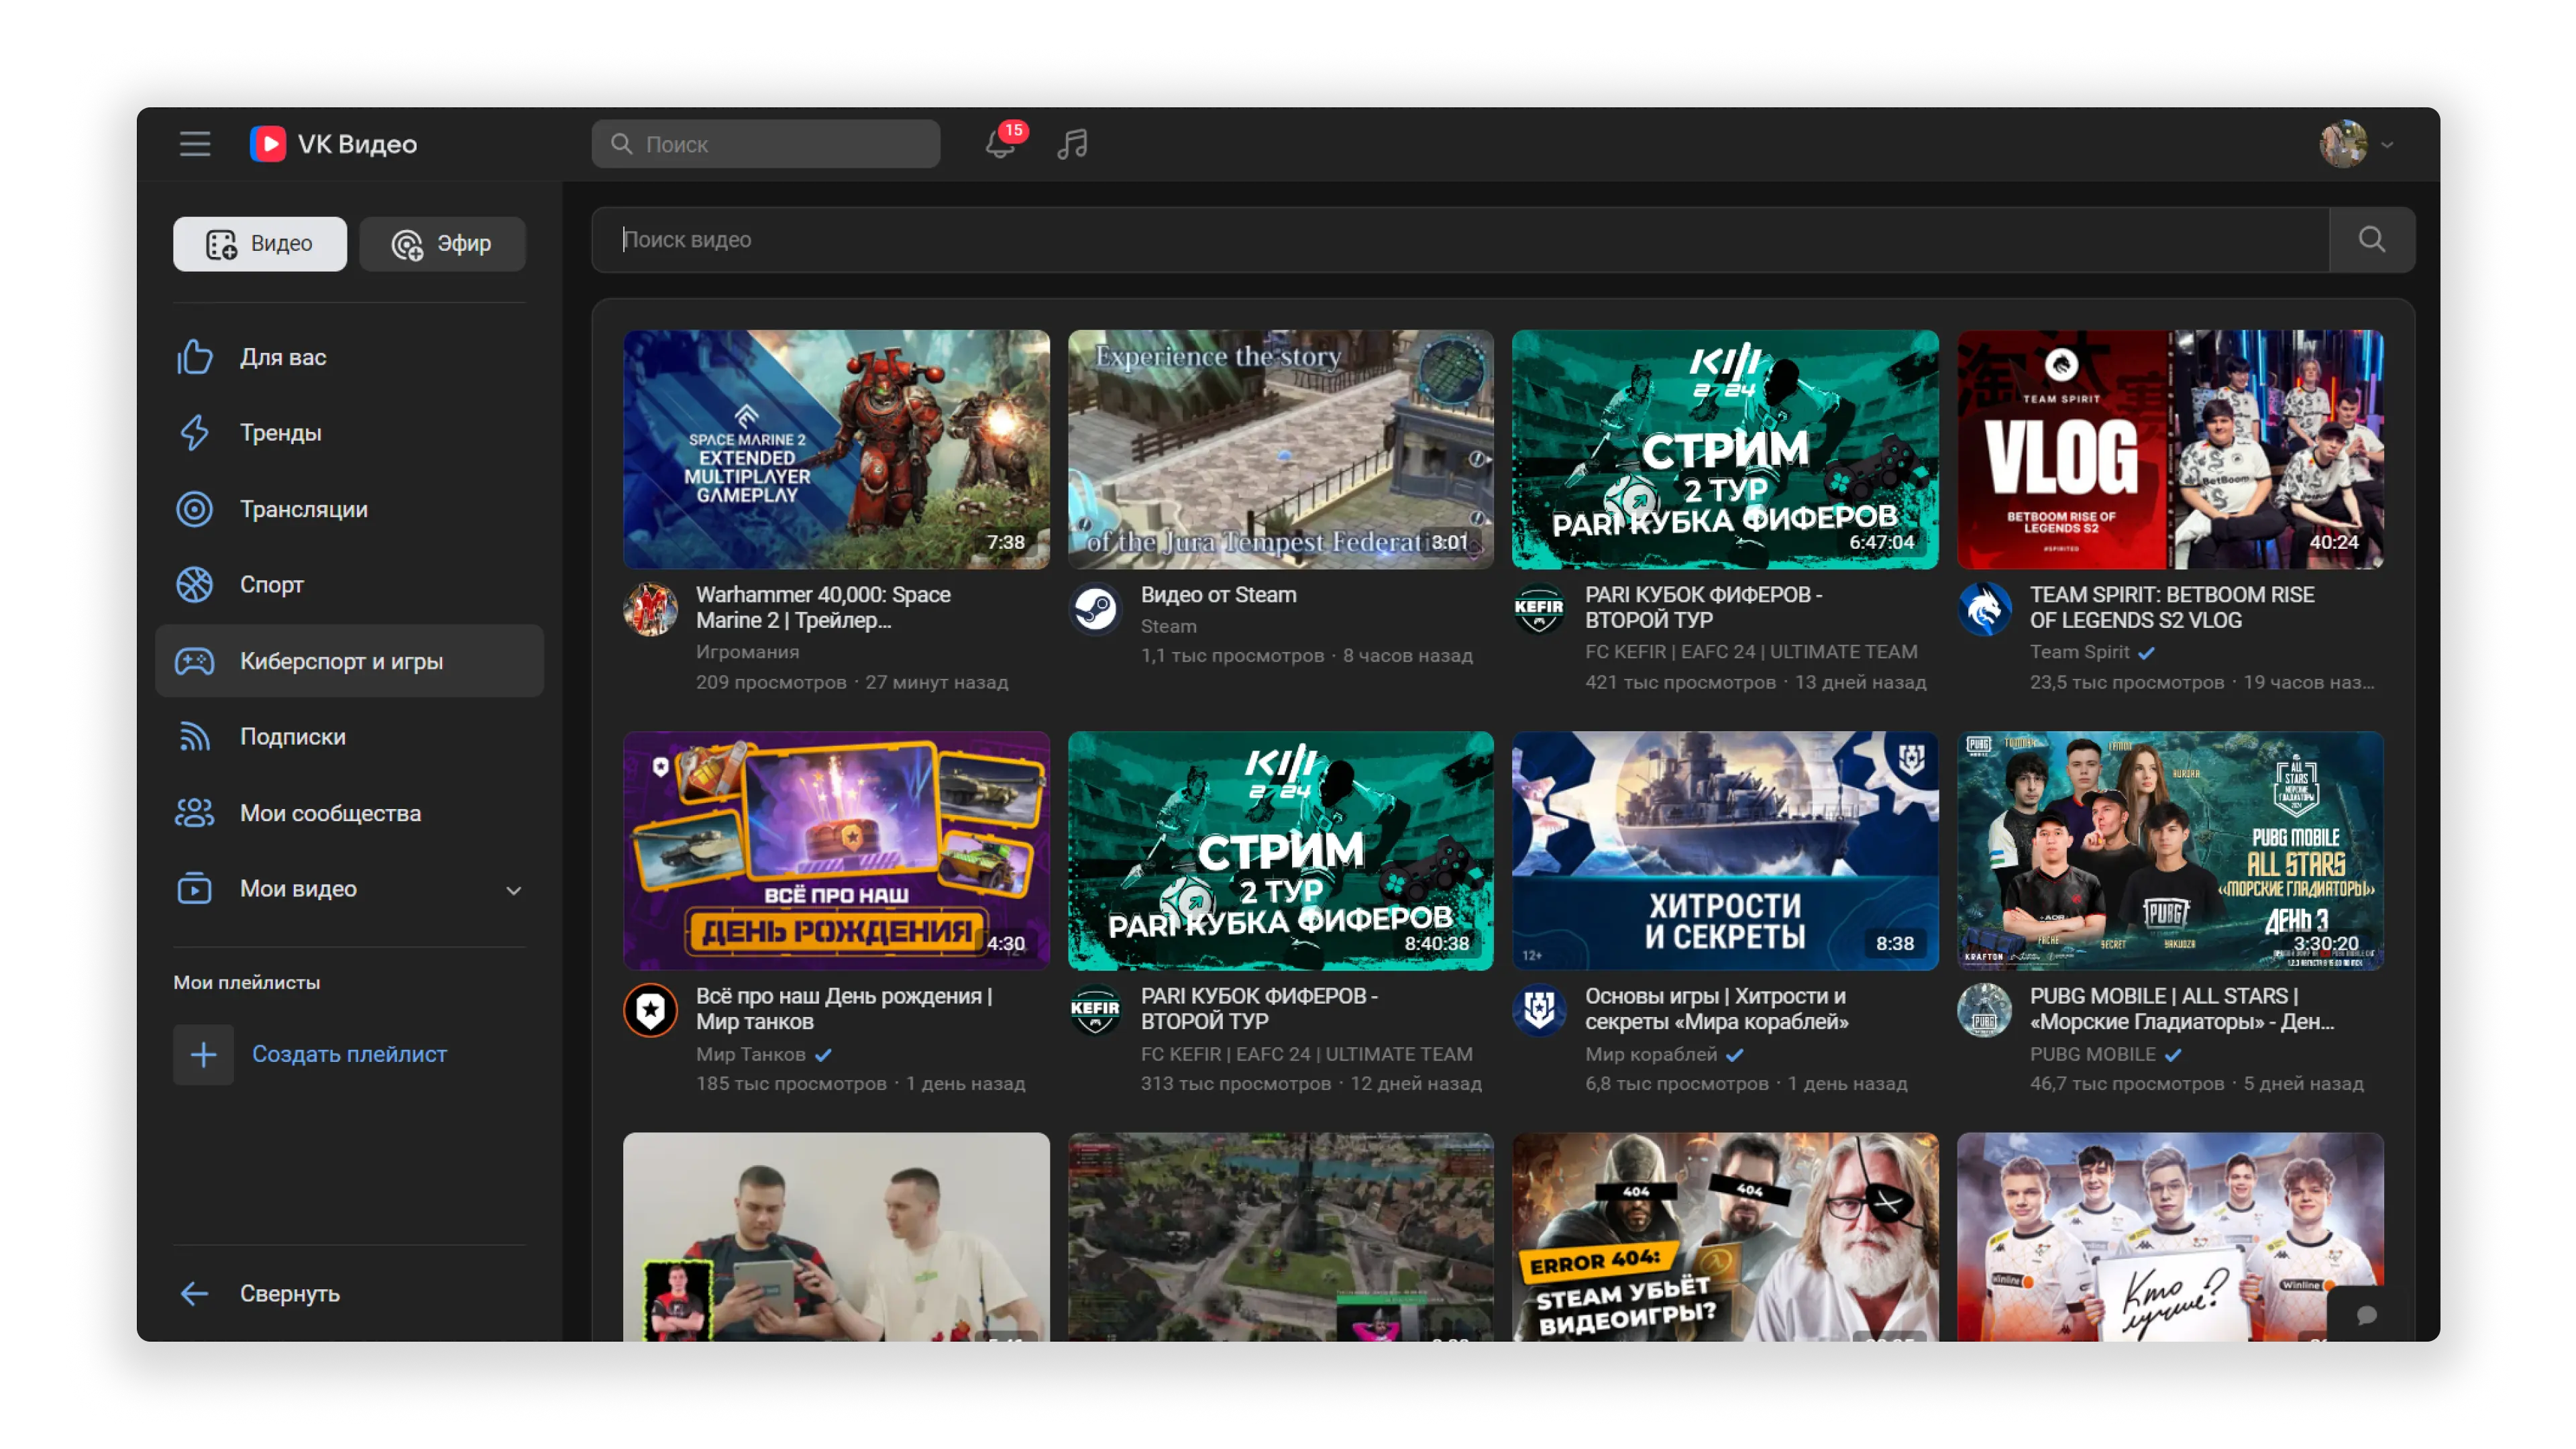This screenshot has height=1449, width=2576.
Task: Click the Игромания channel name
Action: 747,652
